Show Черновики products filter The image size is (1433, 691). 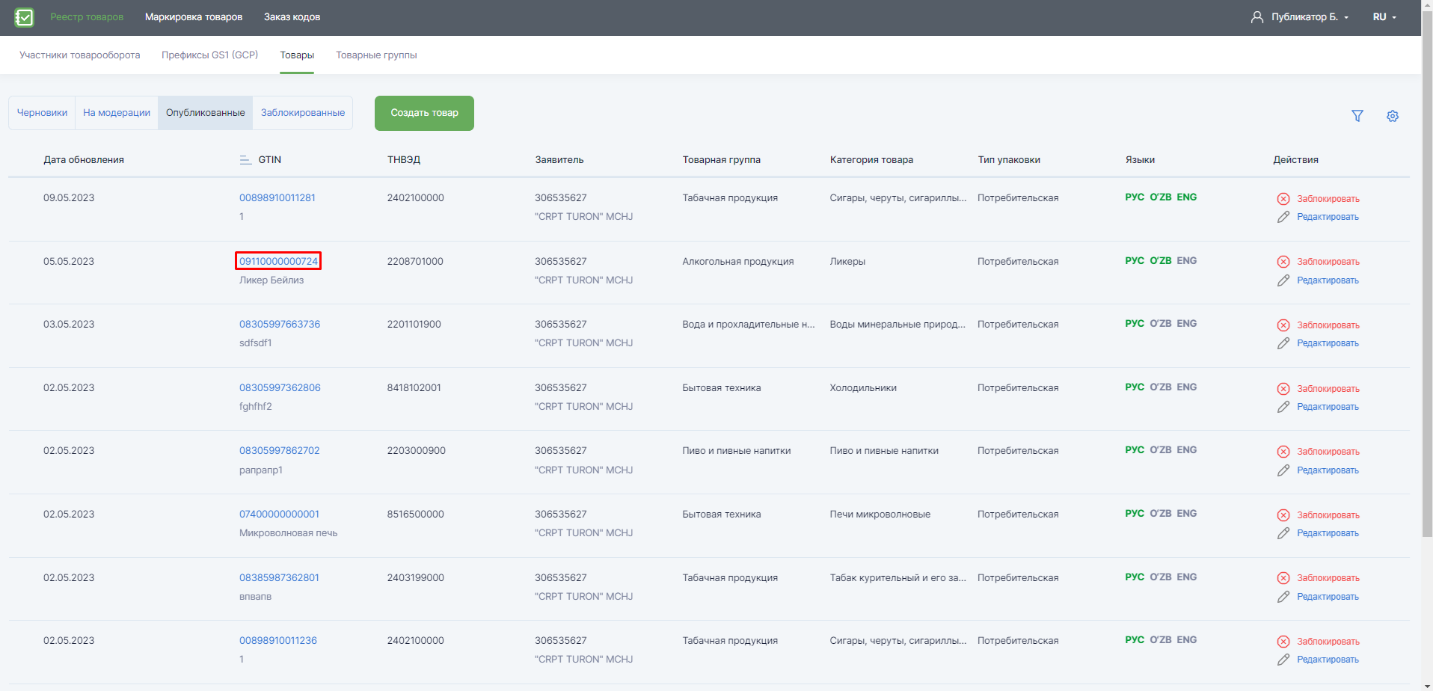coord(42,113)
